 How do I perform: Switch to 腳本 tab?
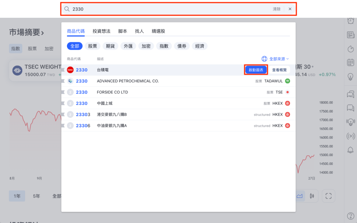coord(122,31)
